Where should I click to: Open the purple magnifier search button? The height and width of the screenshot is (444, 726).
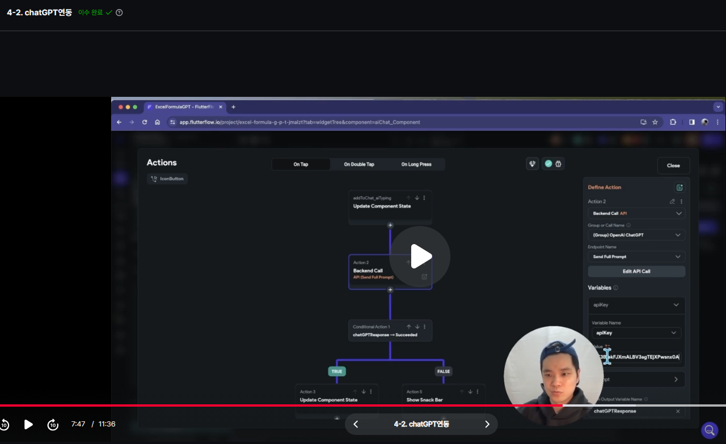click(710, 430)
